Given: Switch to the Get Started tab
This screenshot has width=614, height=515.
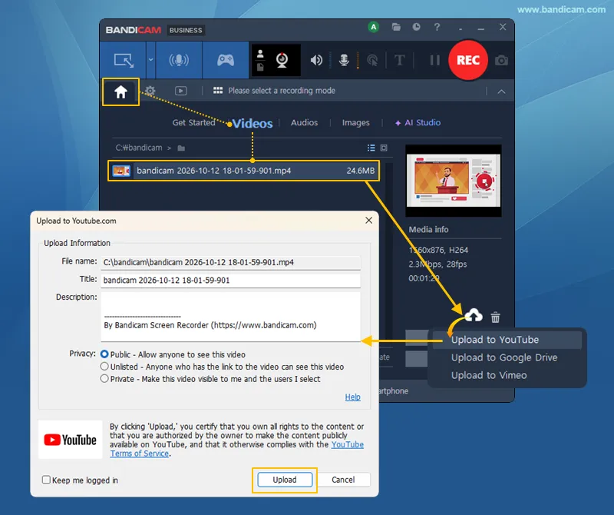Looking at the screenshot, I should click(x=194, y=122).
